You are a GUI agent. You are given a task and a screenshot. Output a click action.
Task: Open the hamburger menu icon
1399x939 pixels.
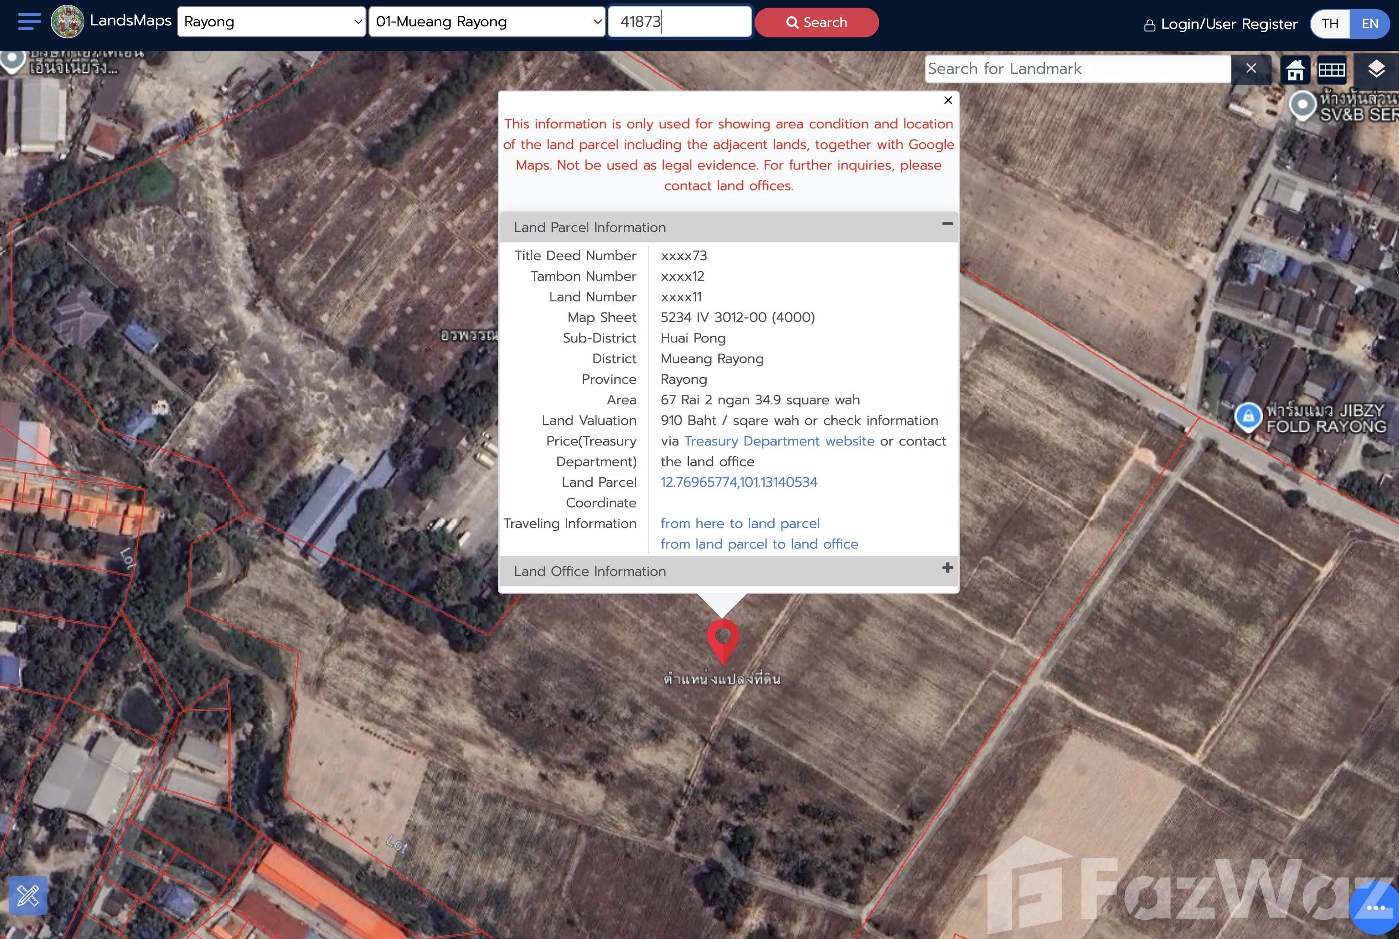click(x=29, y=22)
